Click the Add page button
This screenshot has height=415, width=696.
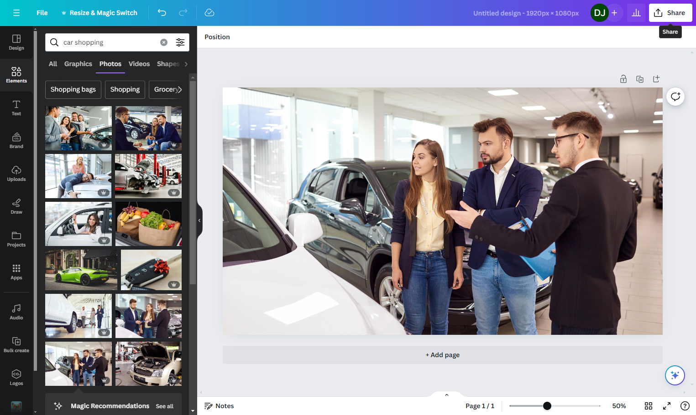coord(443,355)
